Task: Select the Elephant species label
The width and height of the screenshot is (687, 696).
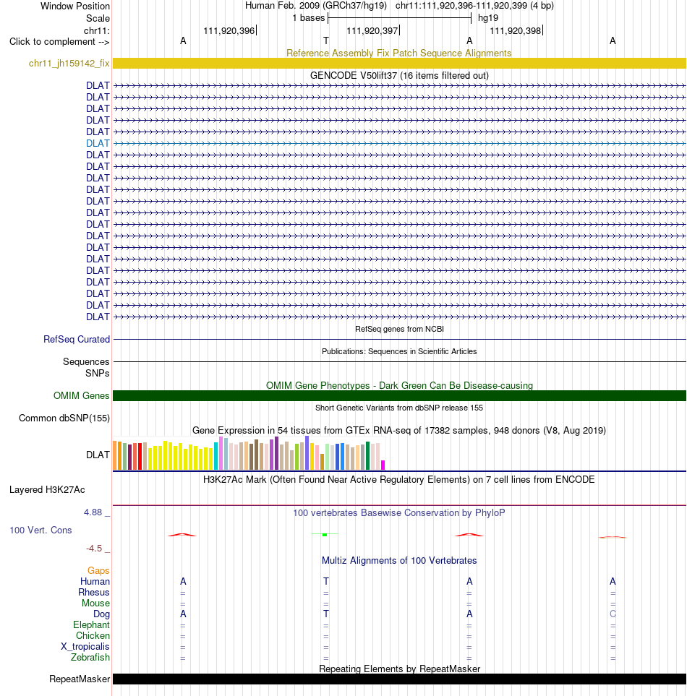Action: click(x=91, y=625)
